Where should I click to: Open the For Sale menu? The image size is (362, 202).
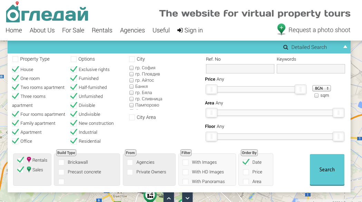(73, 30)
